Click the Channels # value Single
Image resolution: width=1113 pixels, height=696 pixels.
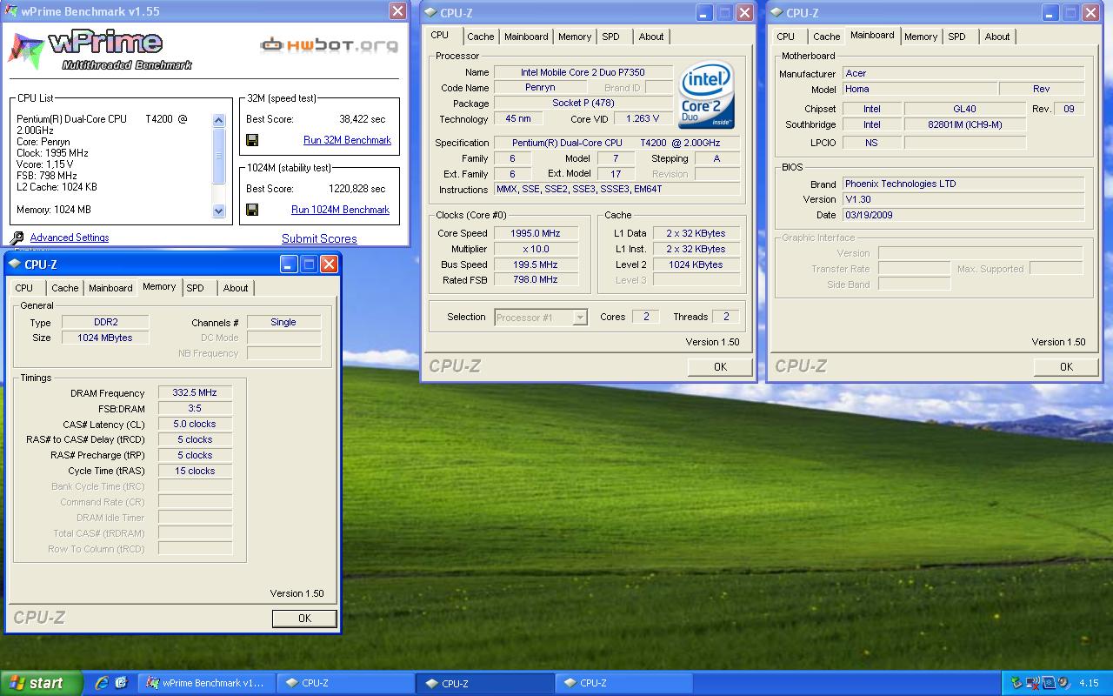point(283,322)
